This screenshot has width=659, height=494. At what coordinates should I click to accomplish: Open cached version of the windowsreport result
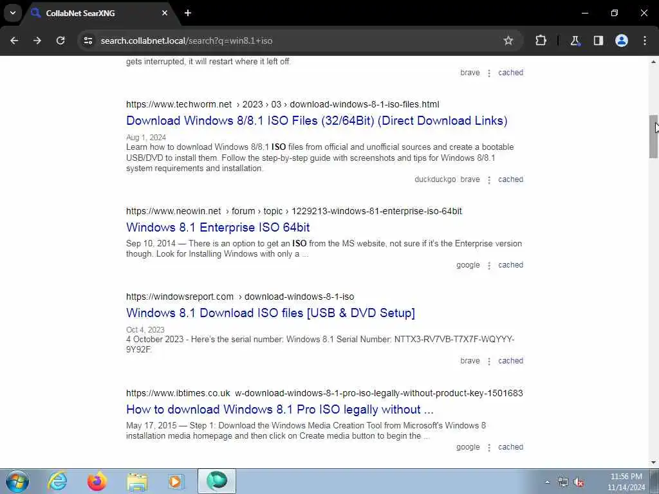(x=510, y=361)
